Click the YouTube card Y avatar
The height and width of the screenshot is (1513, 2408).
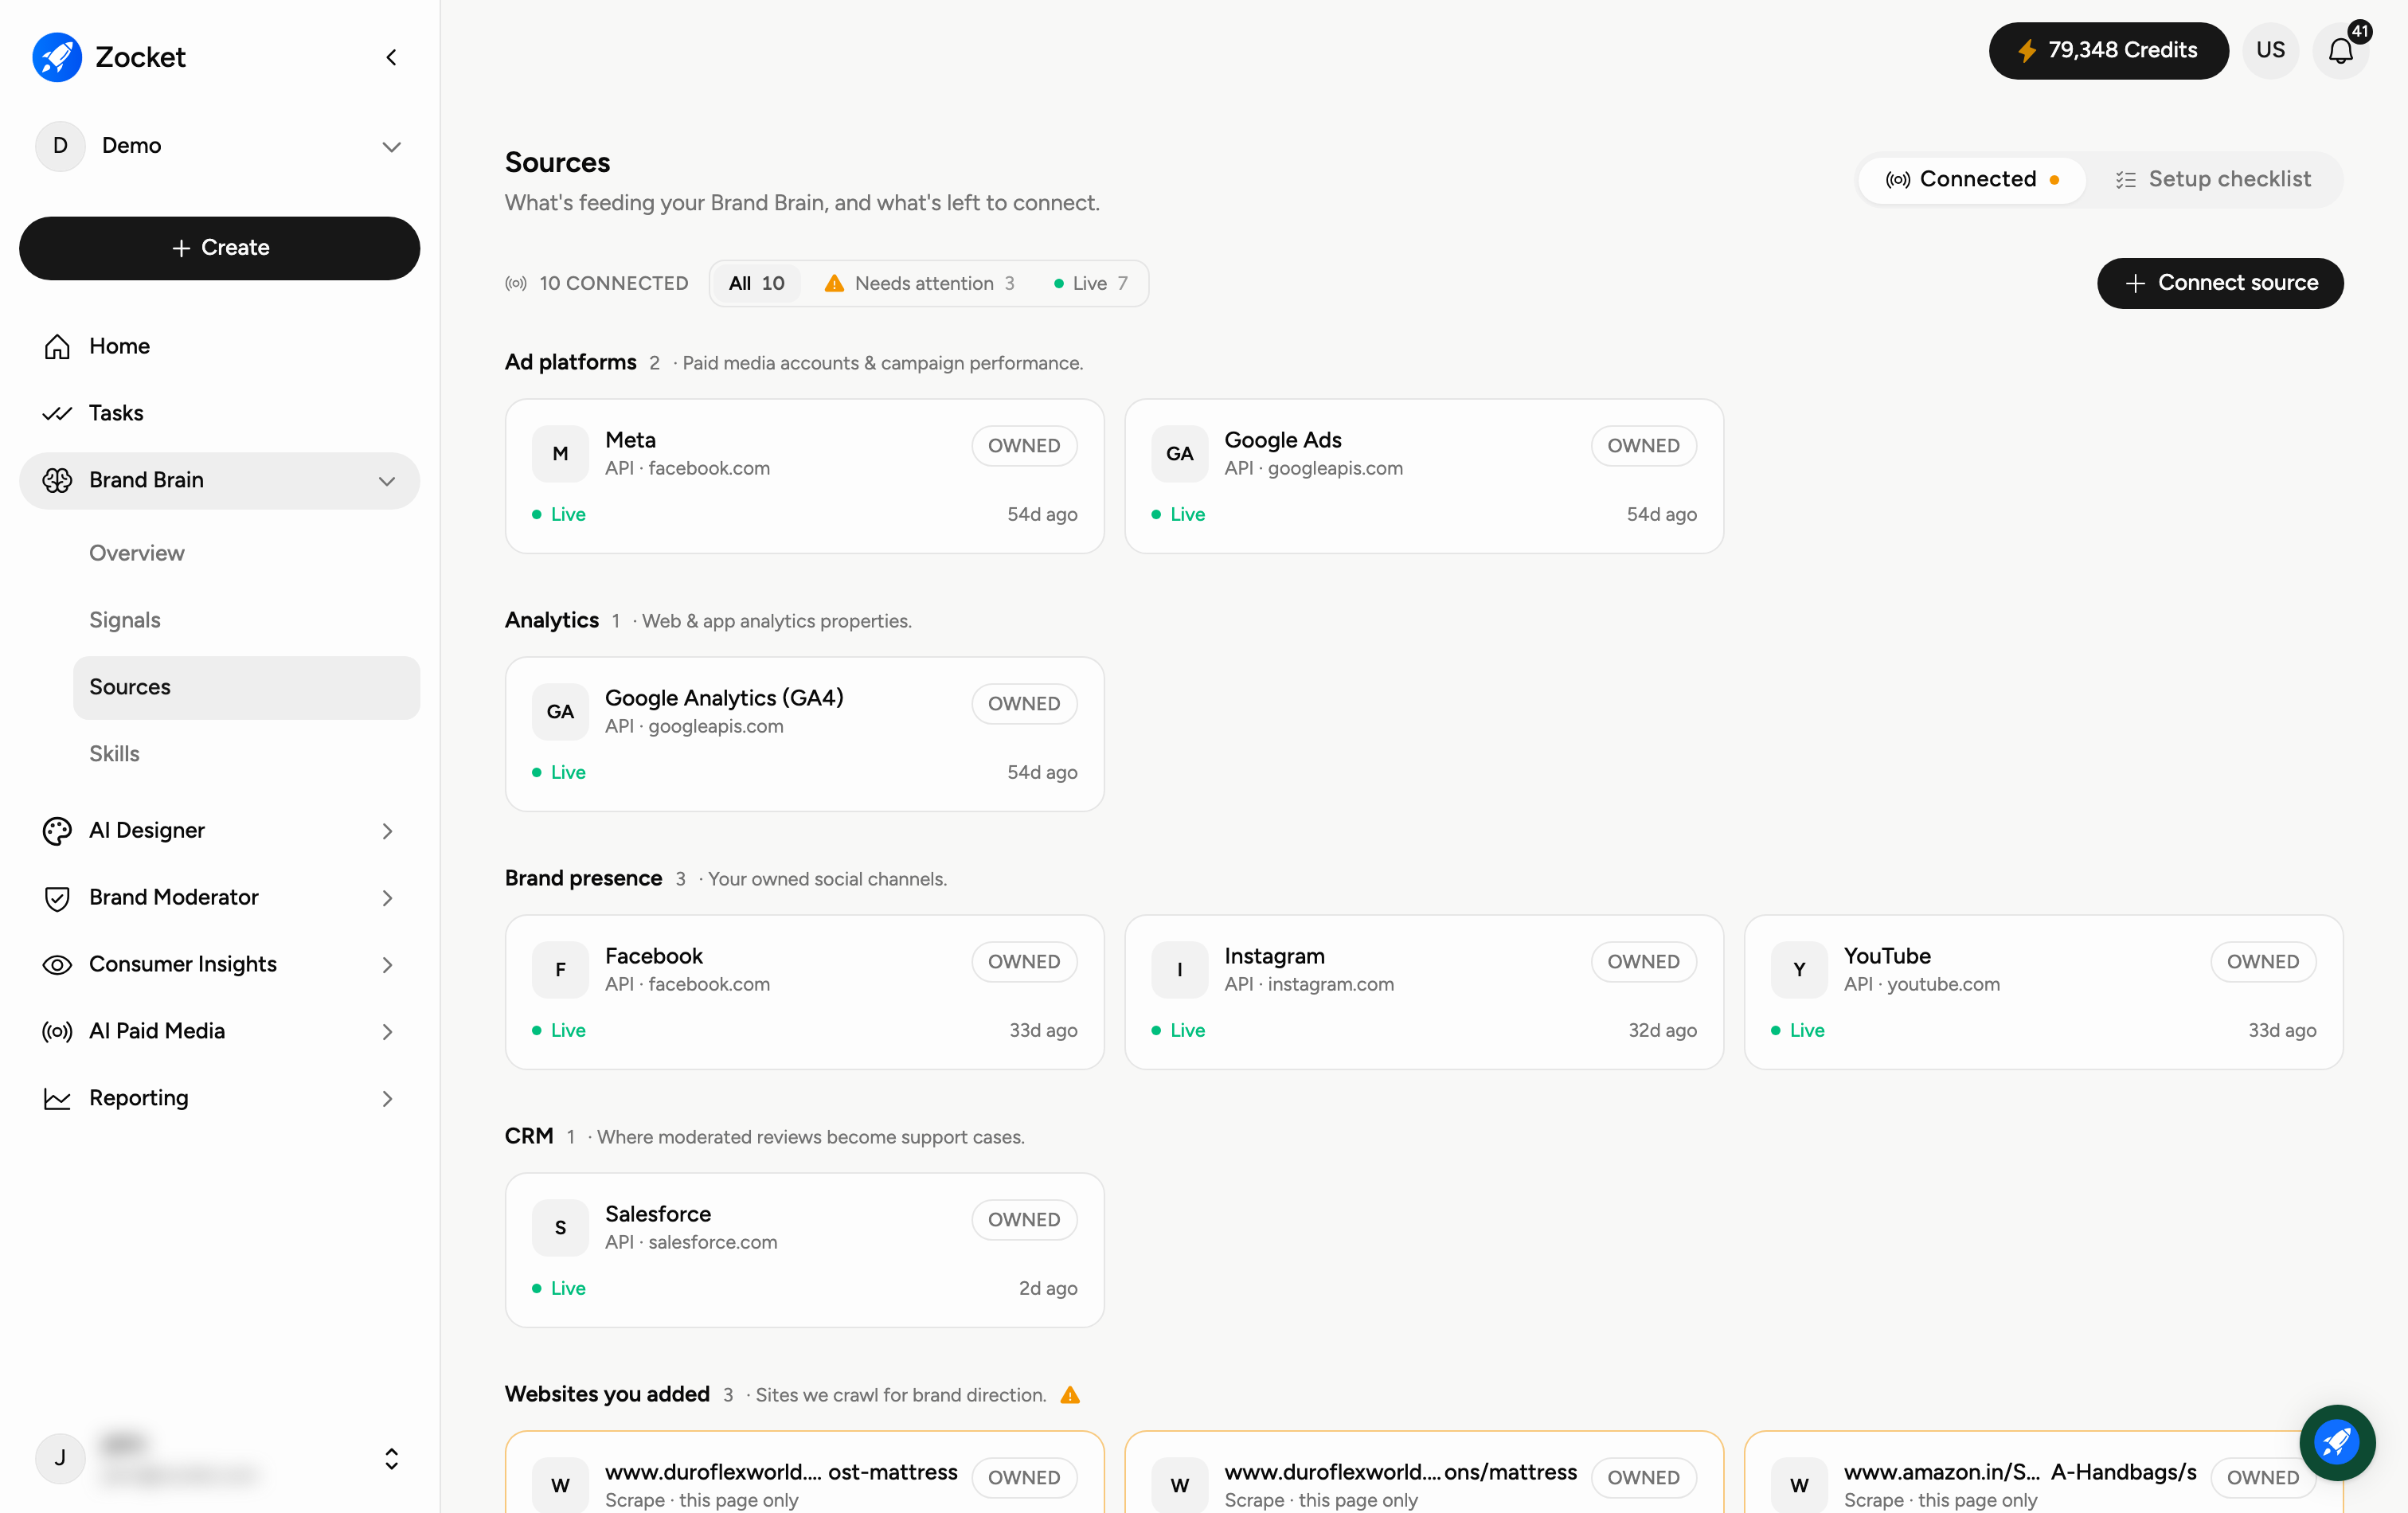[1799, 970]
